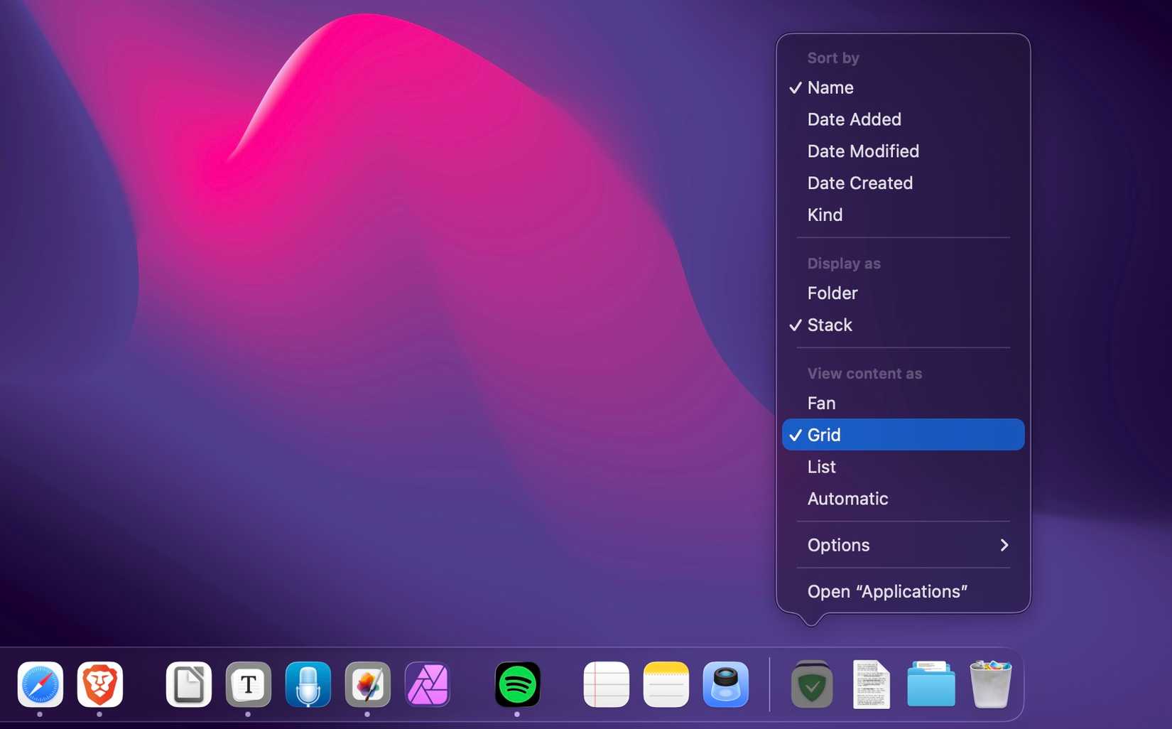Screen dimensions: 1172x729
Task: Open the yellow Notes app
Action: click(x=666, y=684)
